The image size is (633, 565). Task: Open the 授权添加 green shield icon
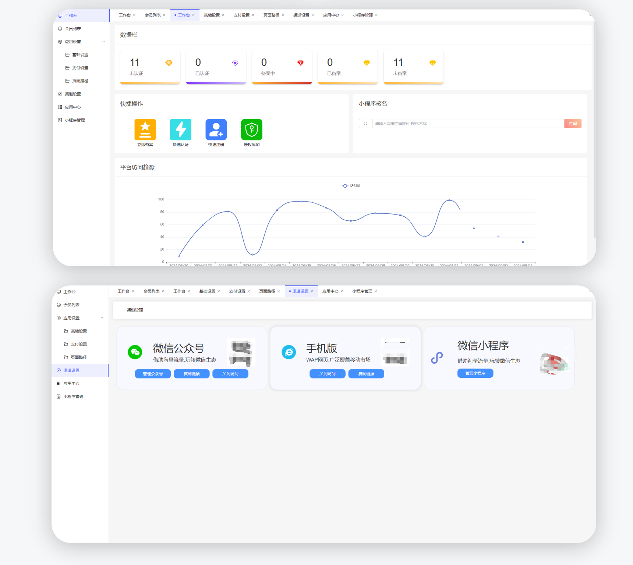pyautogui.click(x=251, y=129)
